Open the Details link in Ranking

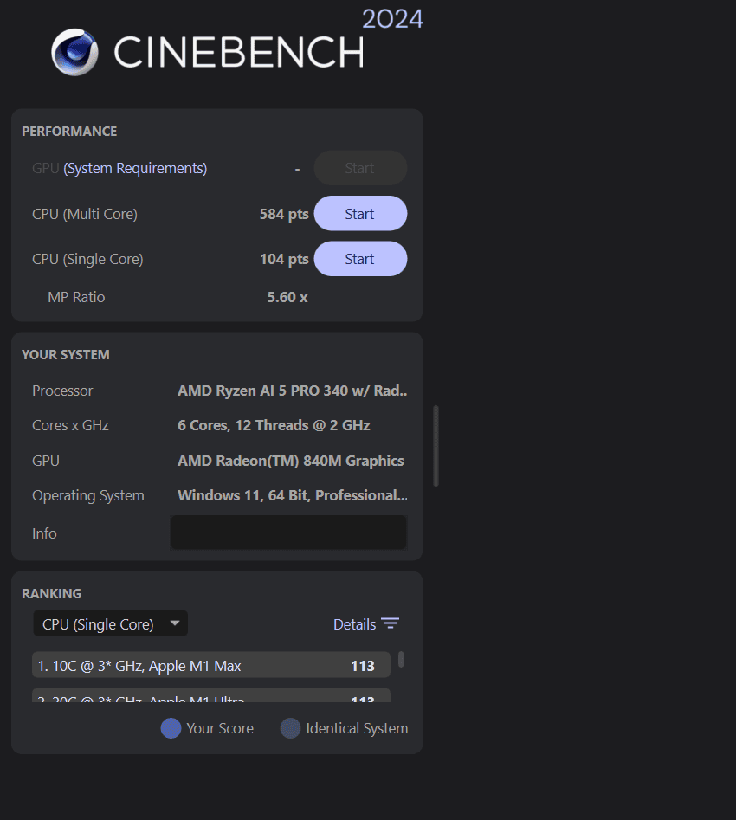tap(355, 624)
